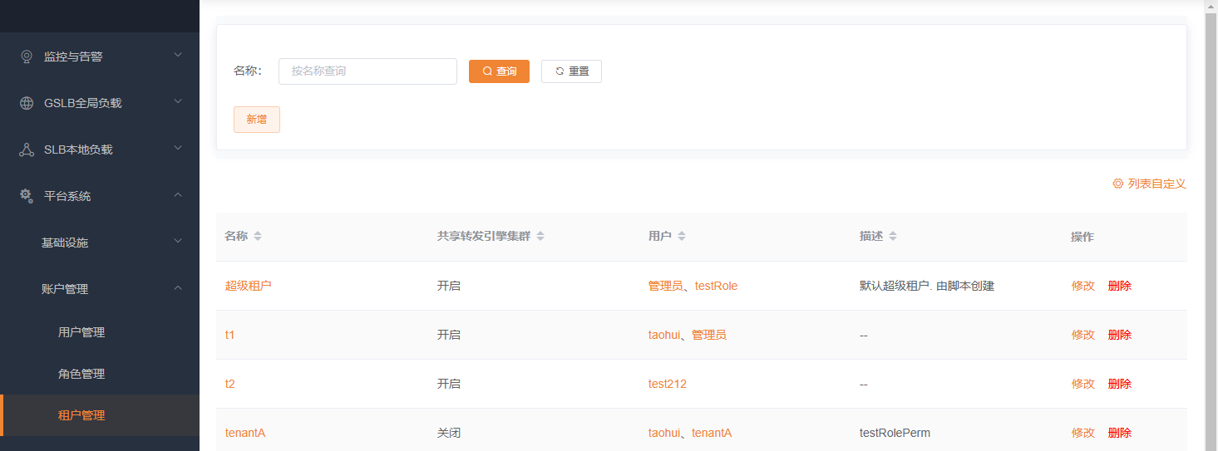Click the gear icon beside 列表自定义
Viewport: 1218px width, 451px height.
[x=1118, y=184]
